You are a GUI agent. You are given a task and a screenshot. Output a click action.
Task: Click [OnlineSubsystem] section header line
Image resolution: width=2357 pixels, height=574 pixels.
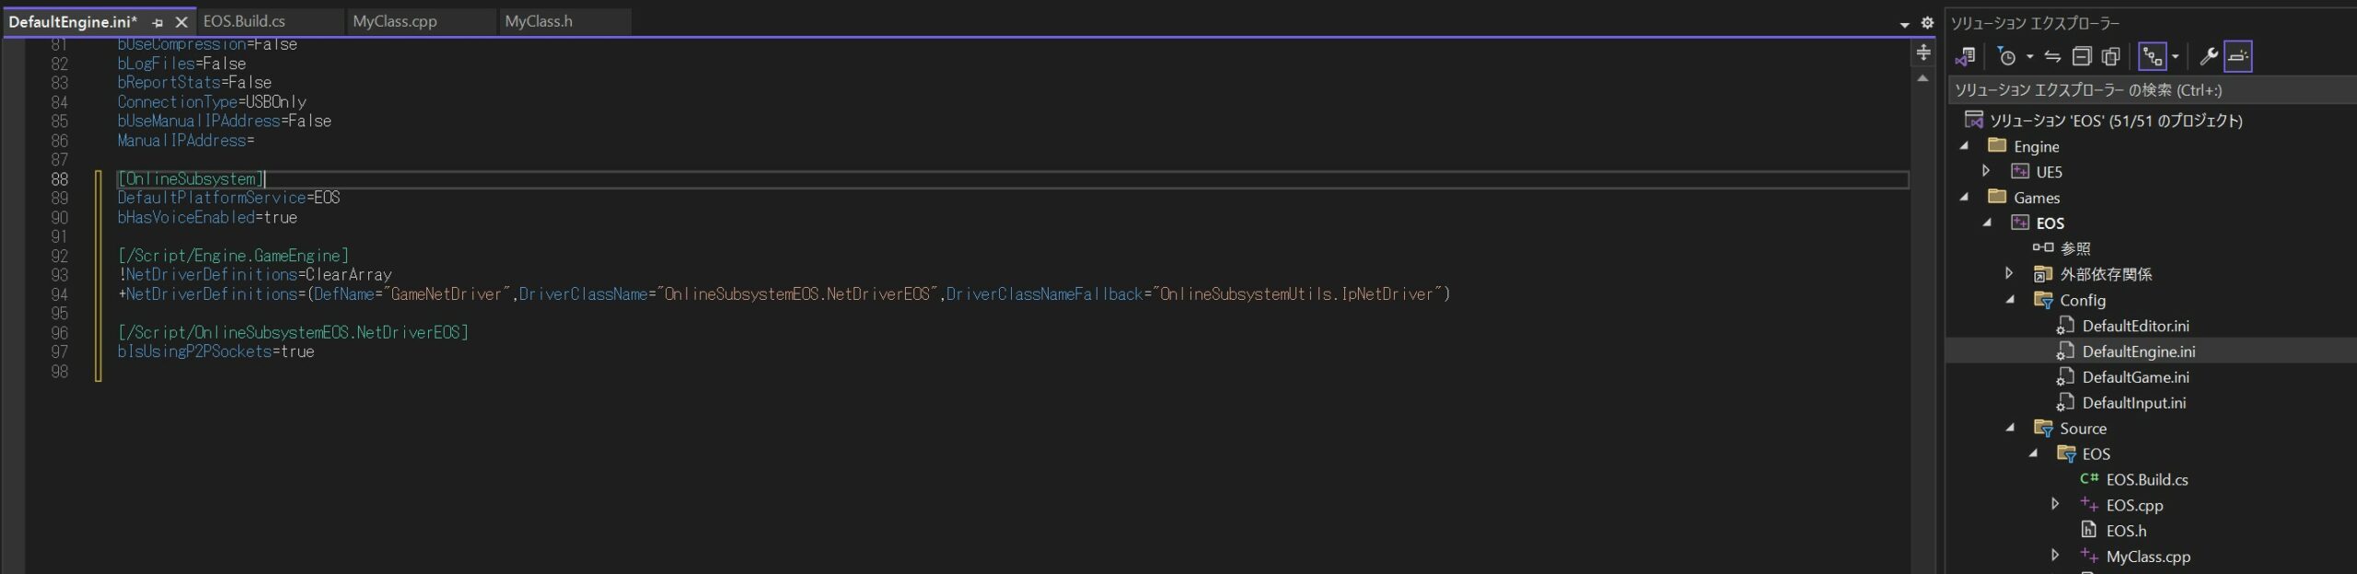(x=191, y=178)
